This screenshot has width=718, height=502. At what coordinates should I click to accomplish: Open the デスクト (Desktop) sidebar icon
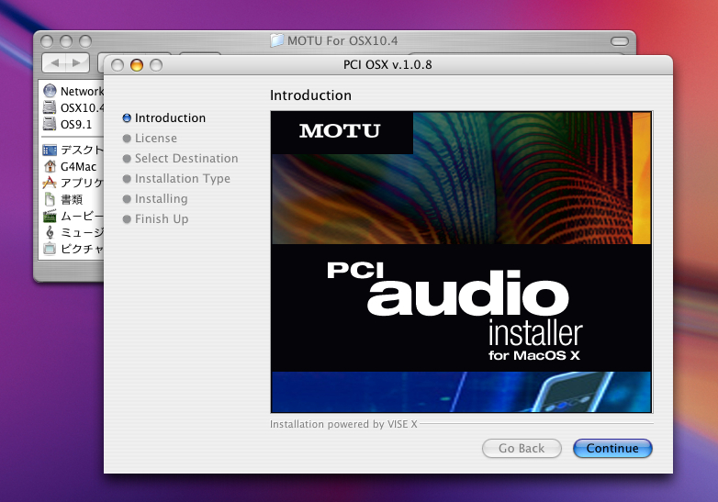50,150
